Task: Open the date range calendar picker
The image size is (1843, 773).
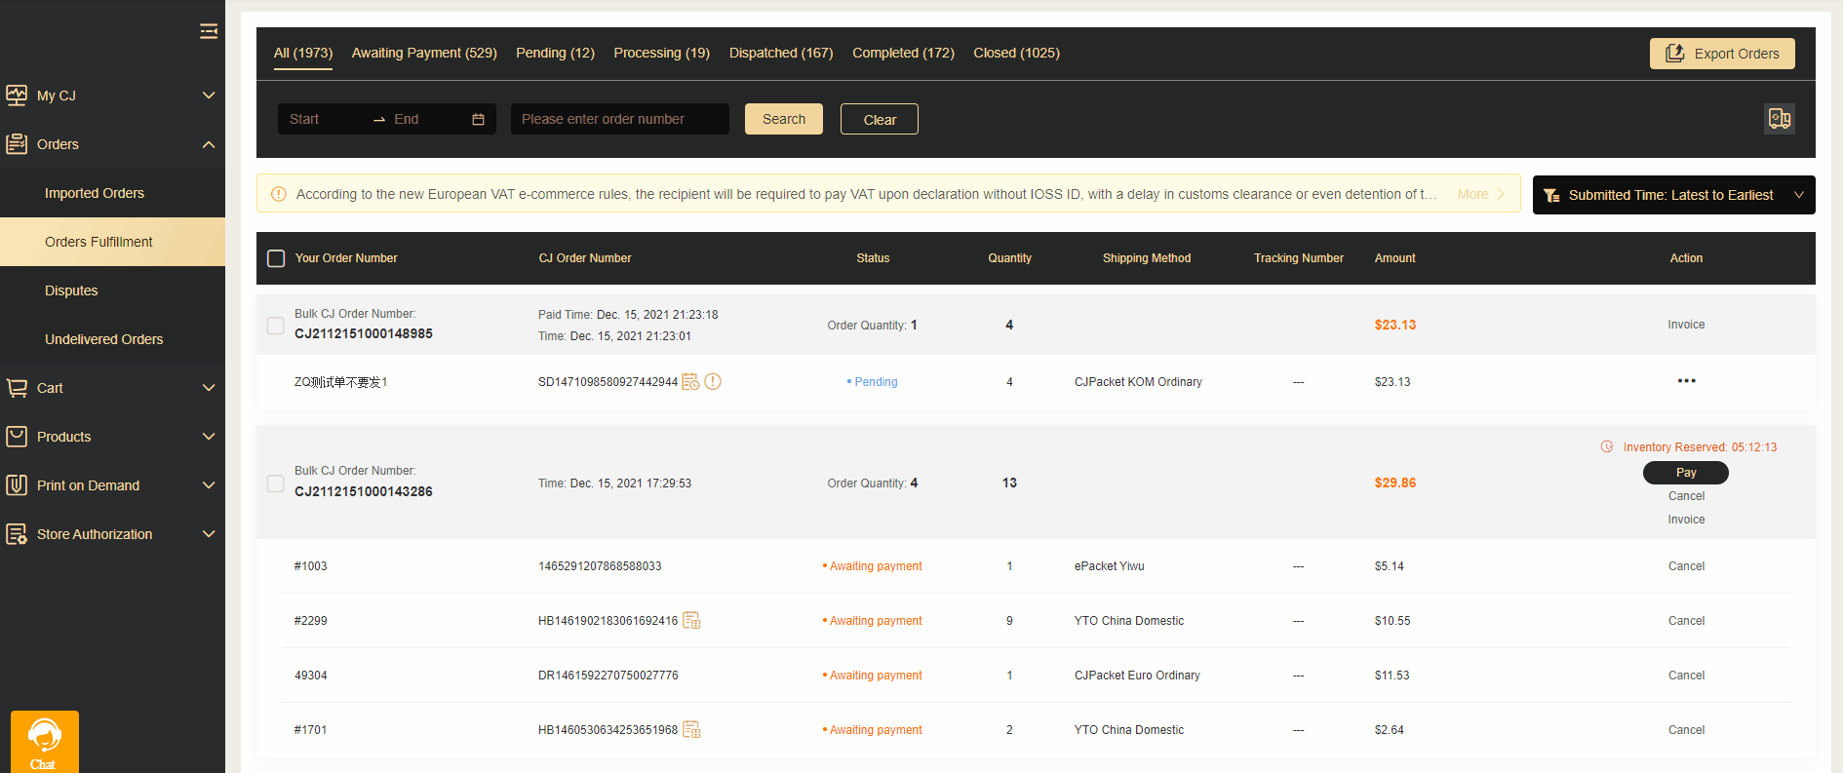Action: pos(478,119)
